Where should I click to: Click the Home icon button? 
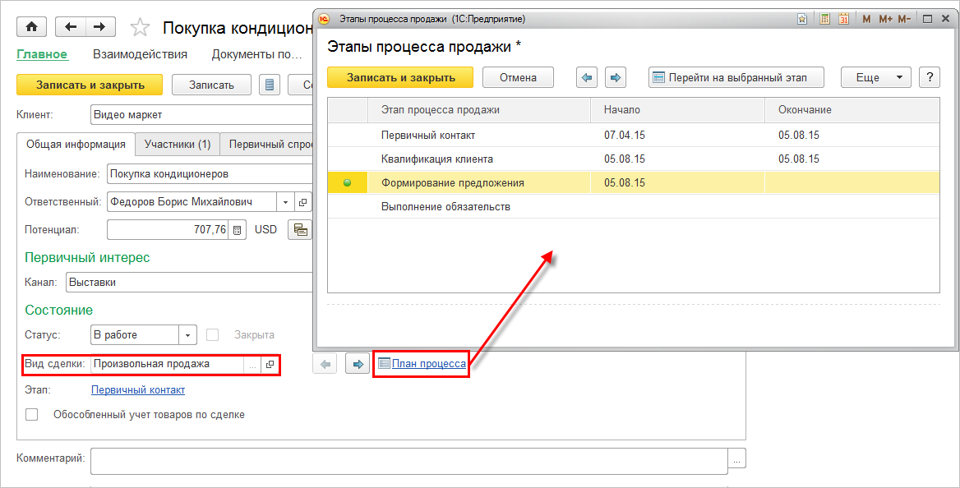[32, 27]
